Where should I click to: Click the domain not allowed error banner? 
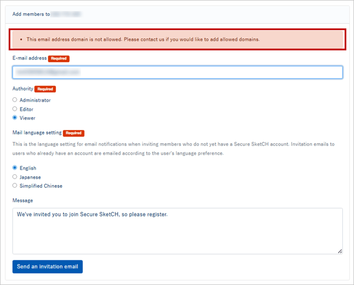coord(177,39)
